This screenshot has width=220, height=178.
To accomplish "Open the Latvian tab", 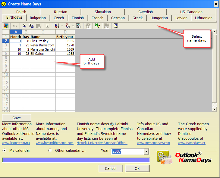I will tap(181, 18).
